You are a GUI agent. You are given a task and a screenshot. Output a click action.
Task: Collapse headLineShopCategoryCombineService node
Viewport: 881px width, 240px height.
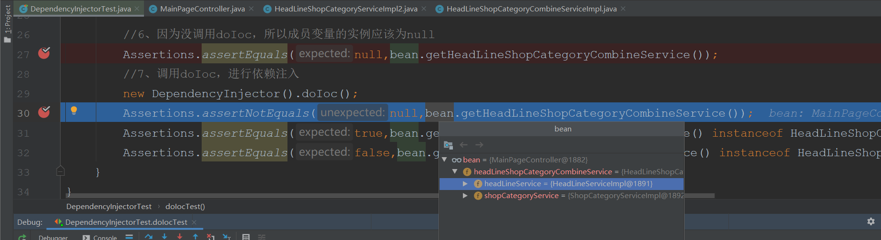click(x=455, y=171)
